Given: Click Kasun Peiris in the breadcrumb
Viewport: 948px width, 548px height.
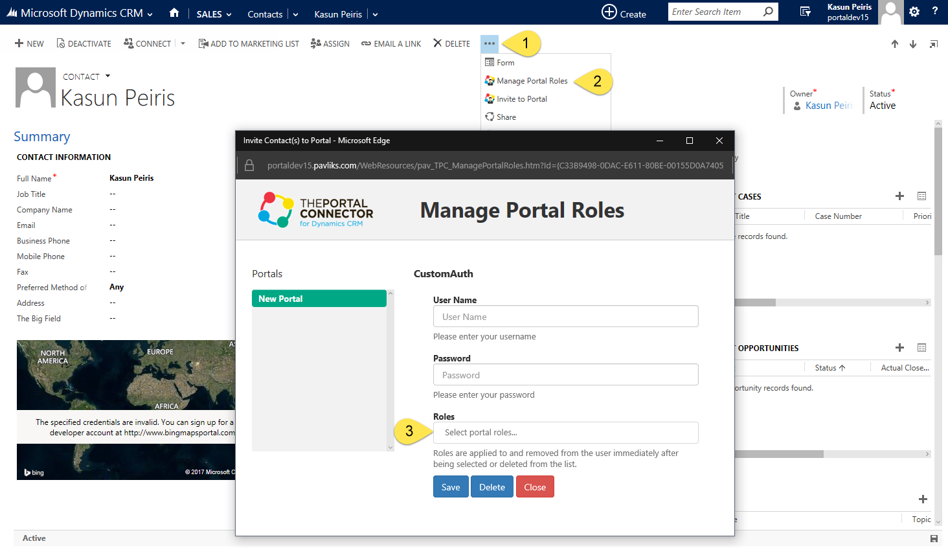Looking at the screenshot, I should (338, 14).
